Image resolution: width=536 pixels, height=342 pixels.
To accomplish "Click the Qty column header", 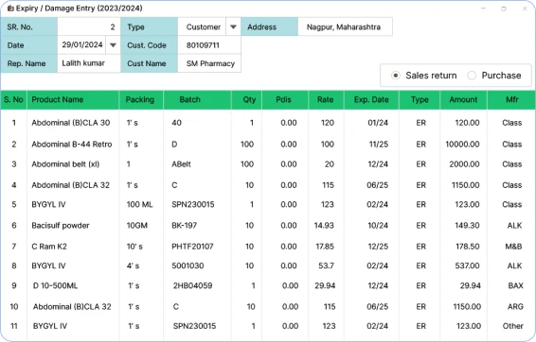I will [x=246, y=99].
